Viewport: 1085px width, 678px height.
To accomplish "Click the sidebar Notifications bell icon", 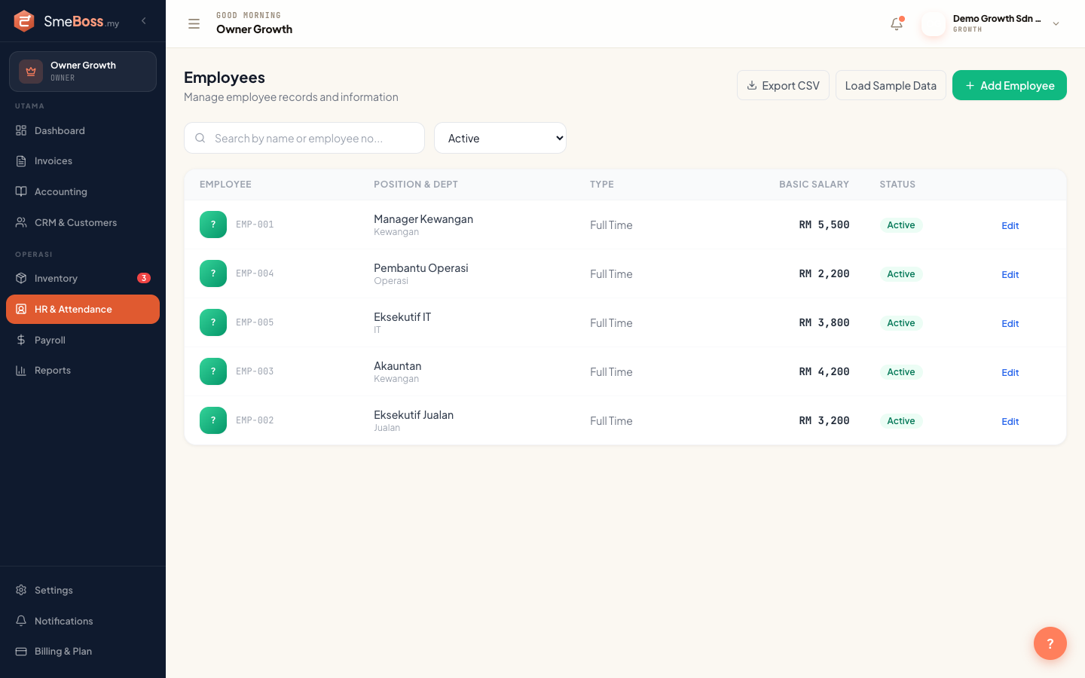I will 21,621.
